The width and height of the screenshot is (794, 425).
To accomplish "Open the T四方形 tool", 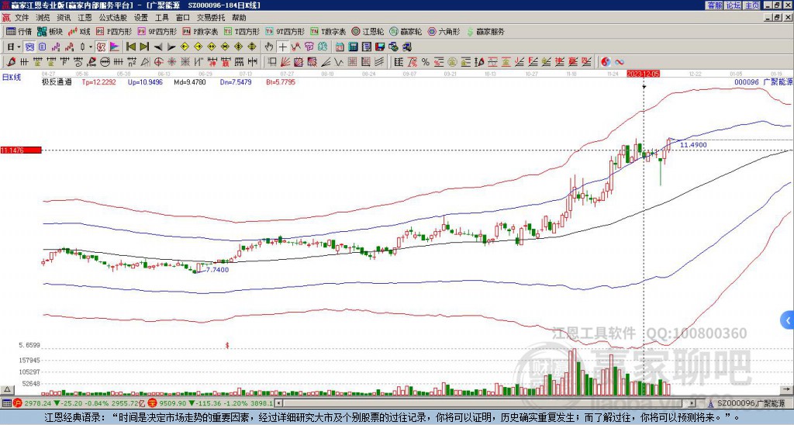I will 241,31.
